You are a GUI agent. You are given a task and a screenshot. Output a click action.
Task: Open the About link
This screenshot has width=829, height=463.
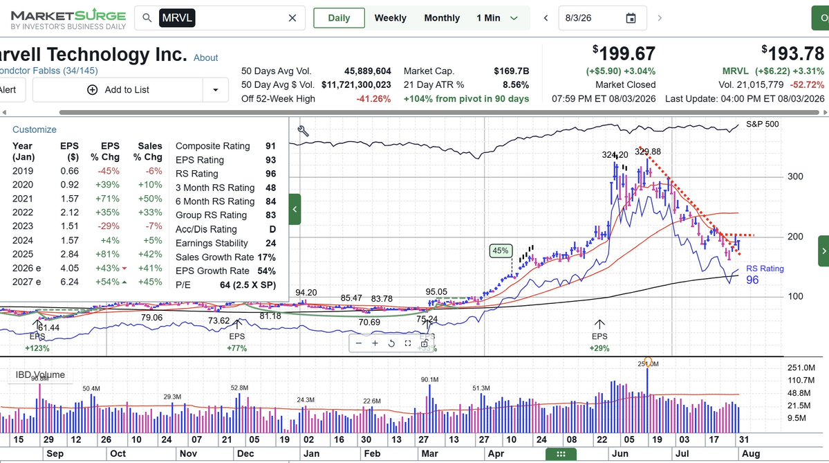(205, 57)
